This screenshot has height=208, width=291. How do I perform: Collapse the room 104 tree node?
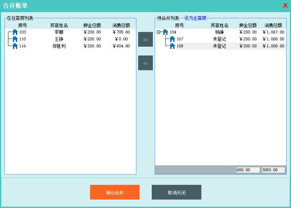tap(159, 32)
